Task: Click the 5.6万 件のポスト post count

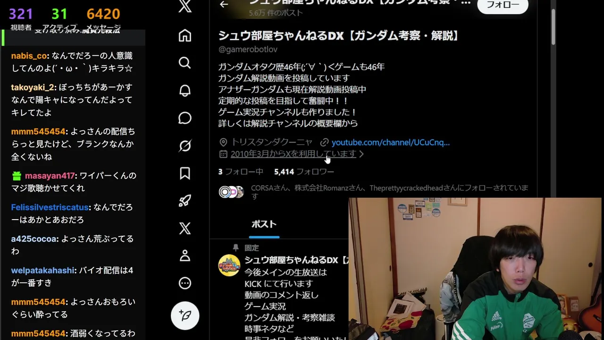Action: point(276,13)
